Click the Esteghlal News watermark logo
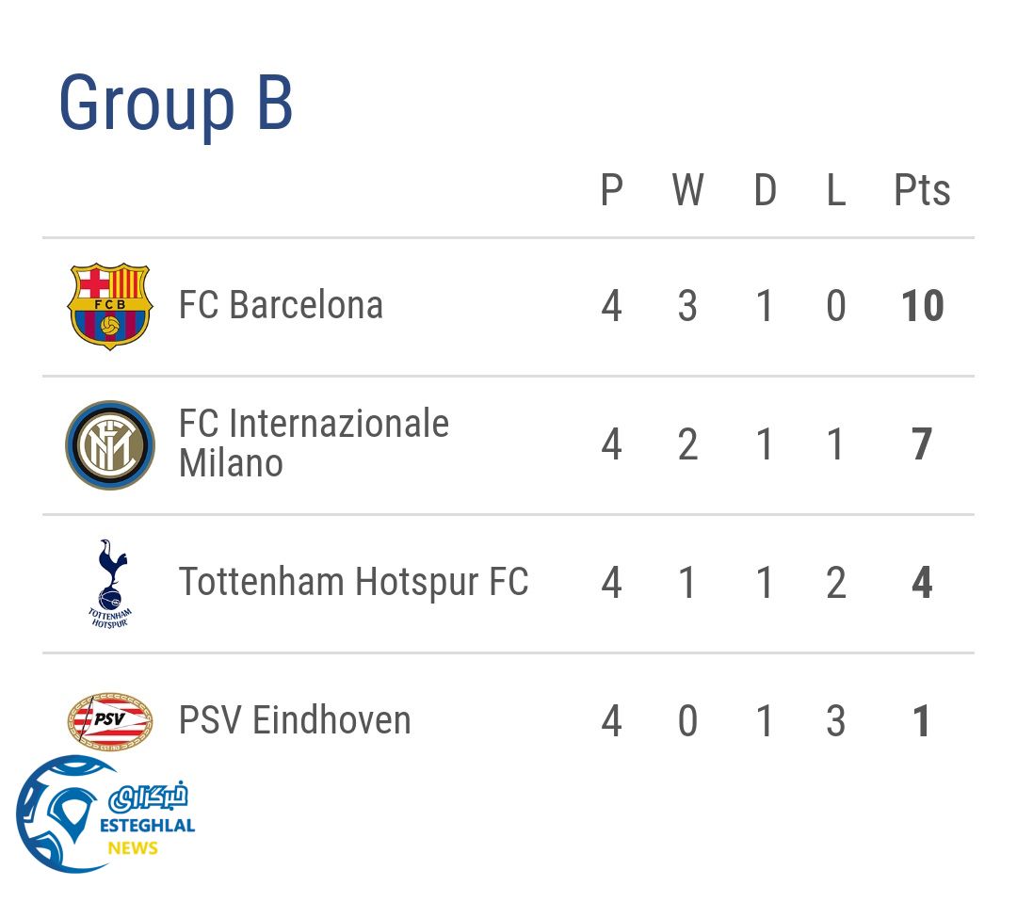The width and height of the screenshot is (1017, 902). (x=104, y=815)
